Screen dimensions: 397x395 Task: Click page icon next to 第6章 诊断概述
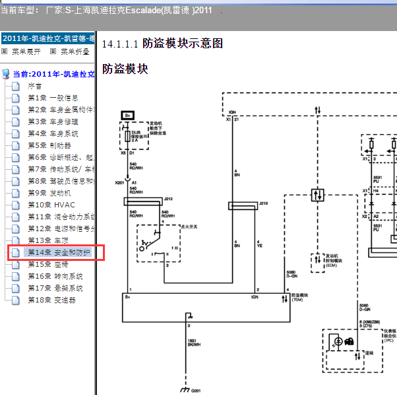[16, 158]
